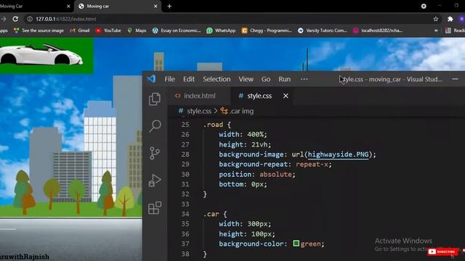Expand the overflow menu ellipsis
The width and height of the screenshot is (465, 261).
tap(304, 79)
